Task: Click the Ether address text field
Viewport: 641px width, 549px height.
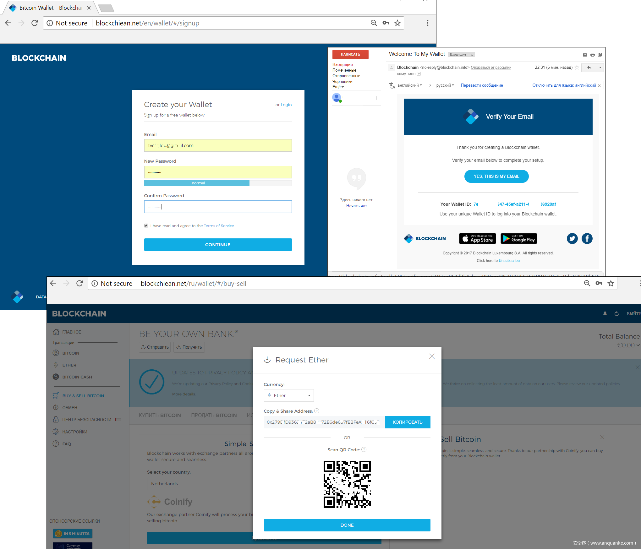Action: click(x=324, y=422)
